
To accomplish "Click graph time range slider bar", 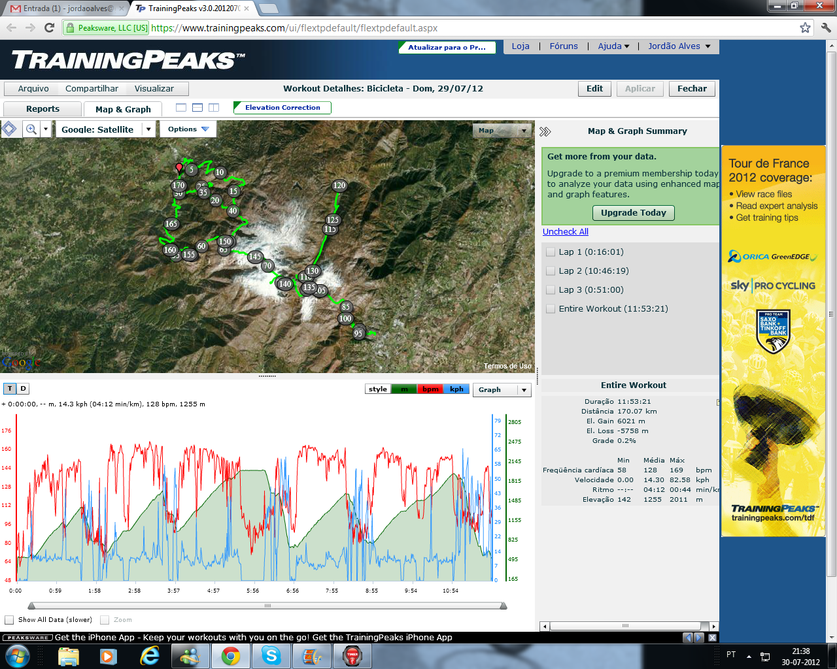I will [x=267, y=606].
